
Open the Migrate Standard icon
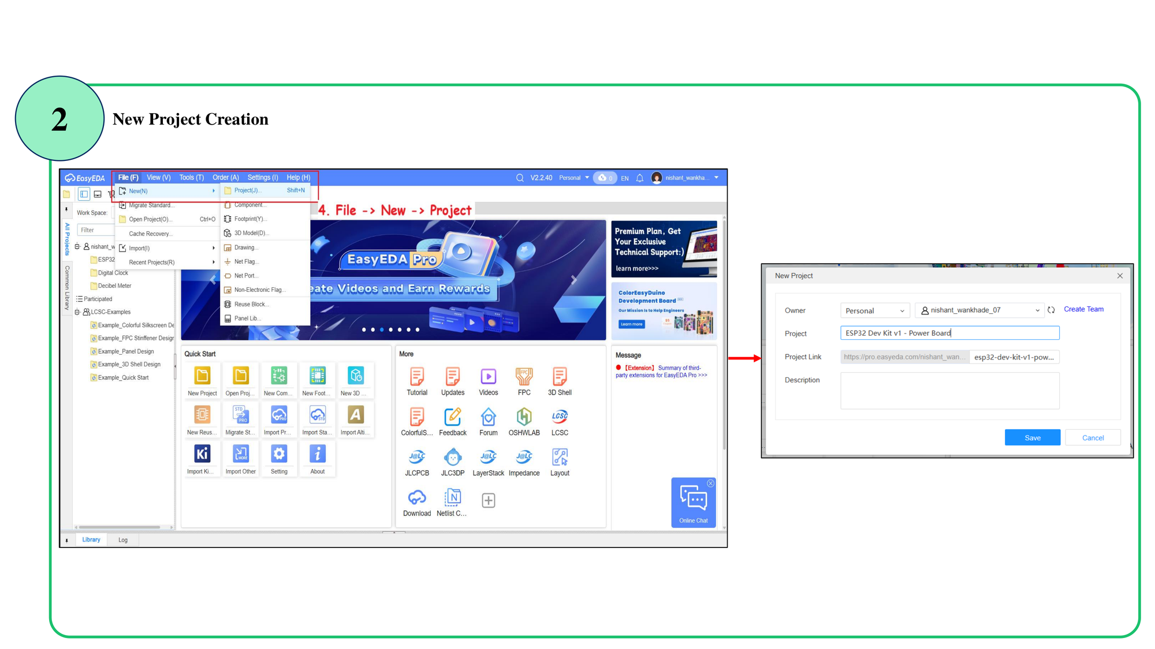pyautogui.click(x=241, y=414)
